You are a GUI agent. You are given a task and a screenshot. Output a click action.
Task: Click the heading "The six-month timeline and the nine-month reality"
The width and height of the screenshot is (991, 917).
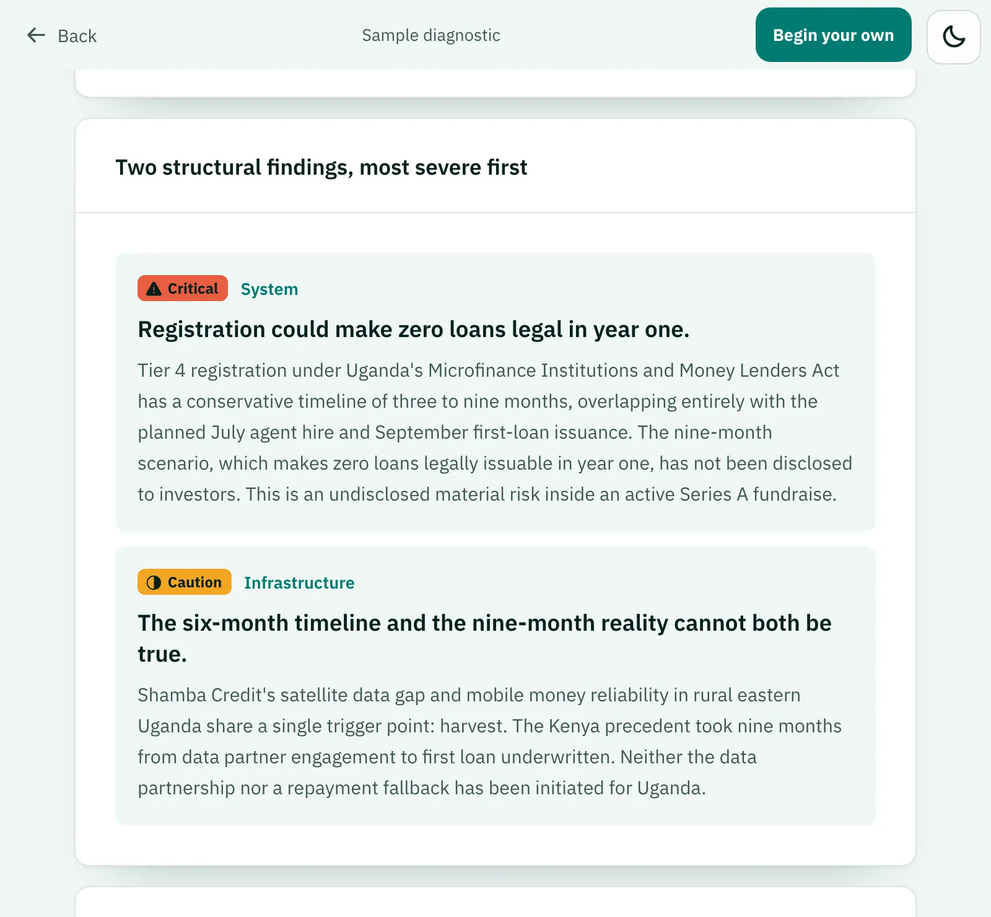[x=484, y=638]
